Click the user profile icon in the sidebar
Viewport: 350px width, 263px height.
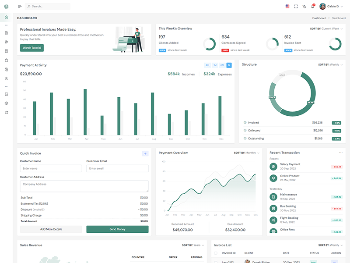[x=6, y=78]
